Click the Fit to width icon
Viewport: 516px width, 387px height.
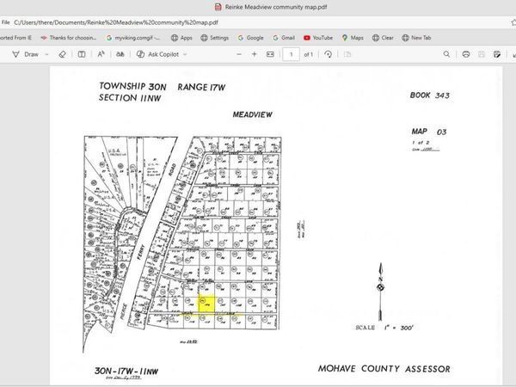tap(270, 54)
